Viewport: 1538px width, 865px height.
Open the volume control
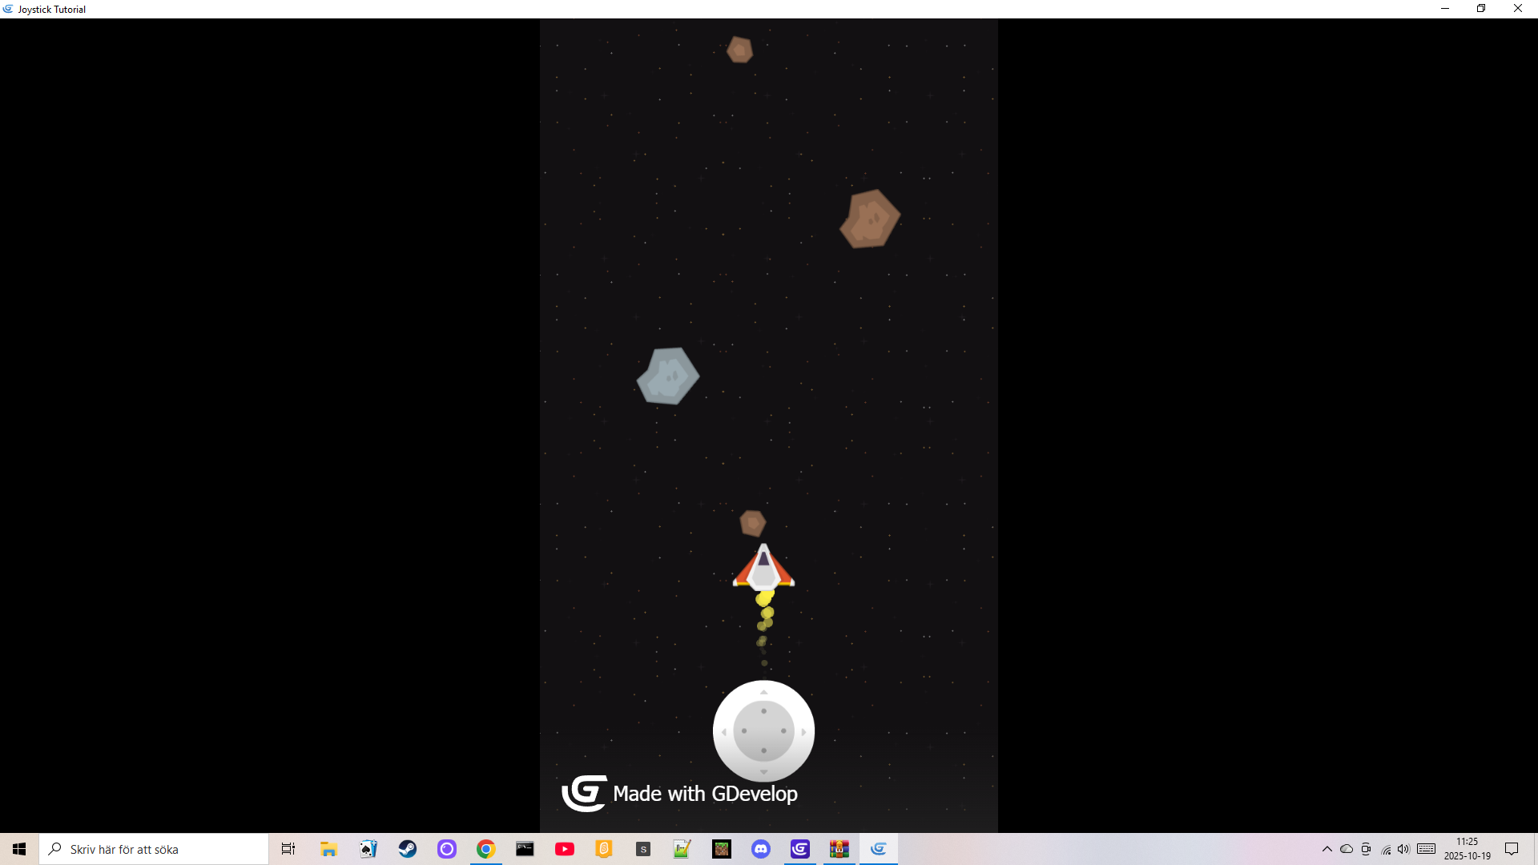(x=1403, y=849)
